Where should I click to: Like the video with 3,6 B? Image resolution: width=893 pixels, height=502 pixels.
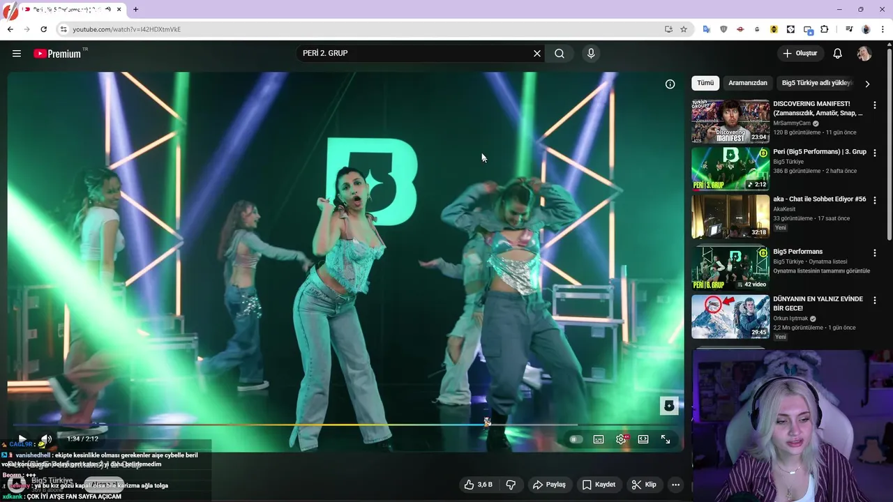(x=478, y=485)
